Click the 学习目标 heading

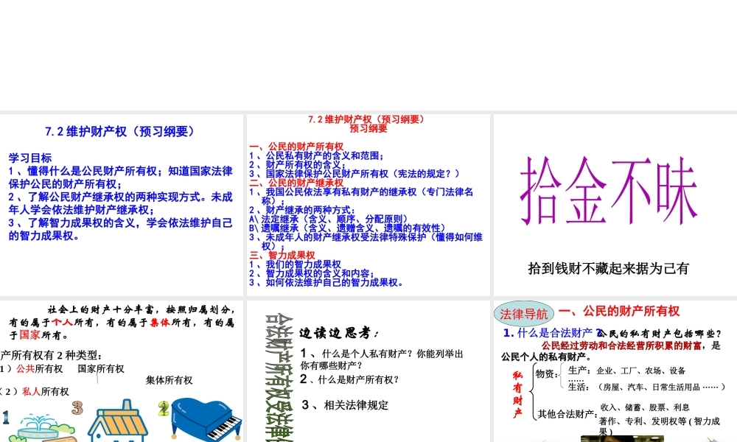click(30, 158)
